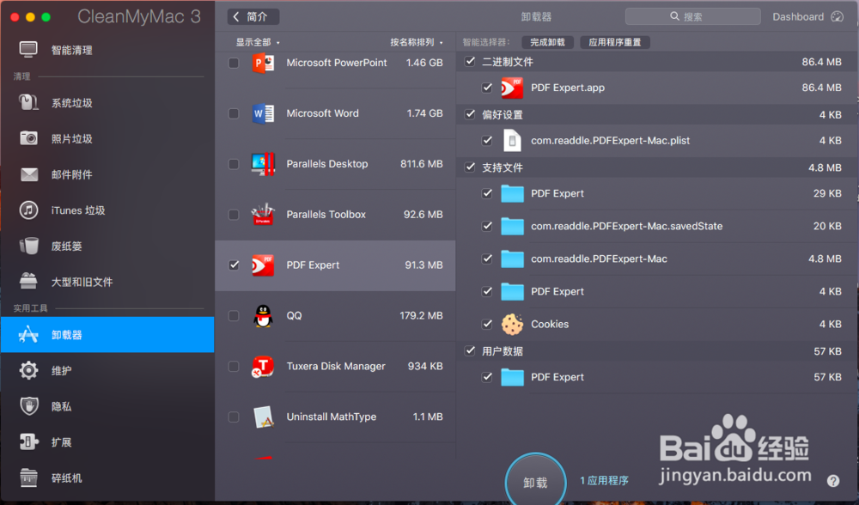
Task: Open the help question mark icon
Action: pos(833,481)
